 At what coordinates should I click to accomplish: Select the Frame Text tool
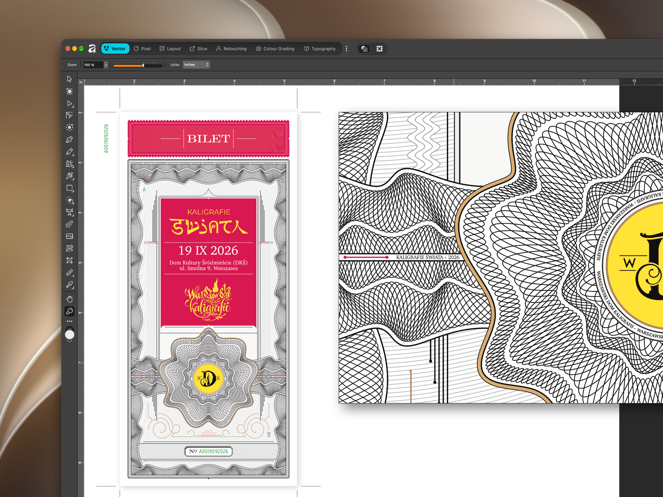[x=69, y=212]
